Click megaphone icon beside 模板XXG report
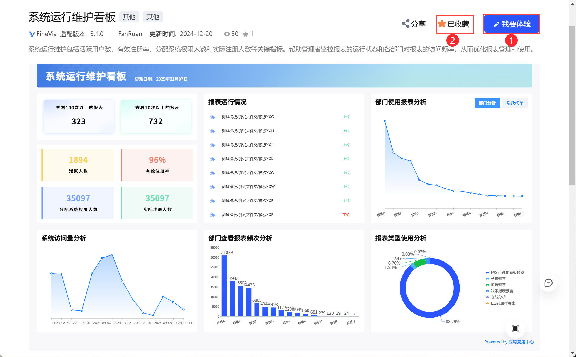576x357 pixels. pos(213,117)
